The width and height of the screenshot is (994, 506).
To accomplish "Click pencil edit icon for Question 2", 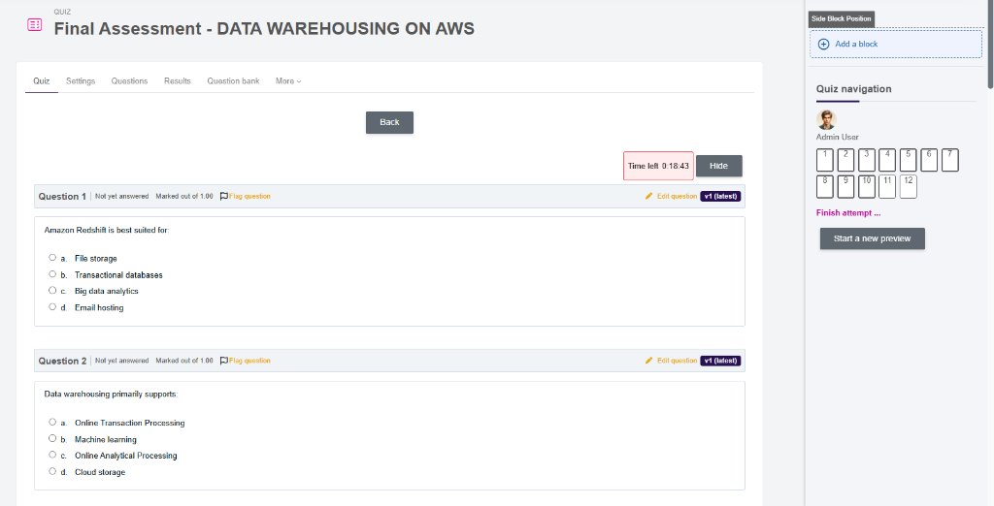I will [648, 361].
